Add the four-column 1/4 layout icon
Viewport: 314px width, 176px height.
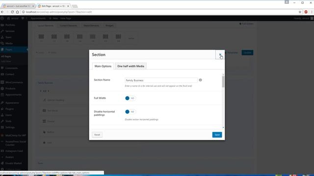coord(79,38)
